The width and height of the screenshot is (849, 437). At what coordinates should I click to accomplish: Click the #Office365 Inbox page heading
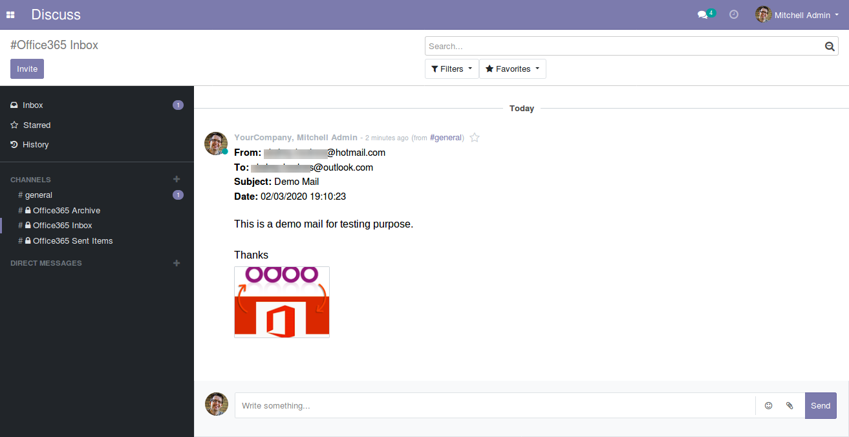tap(54, 45)
